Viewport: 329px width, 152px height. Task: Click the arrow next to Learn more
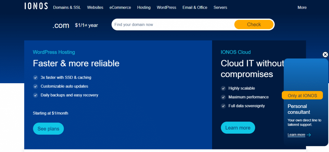pos(309,135)
